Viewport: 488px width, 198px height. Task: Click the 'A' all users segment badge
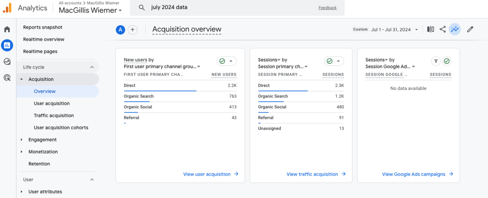click(x=120, y=30)
